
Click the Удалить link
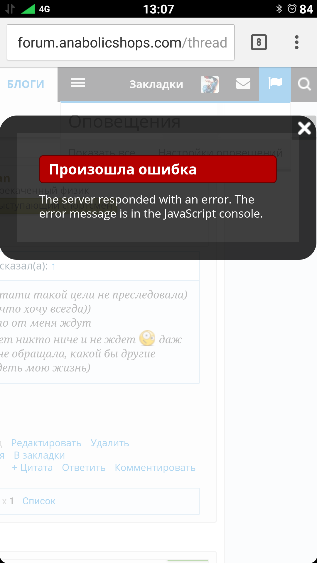pyautogui.click(x=110, y=443)
